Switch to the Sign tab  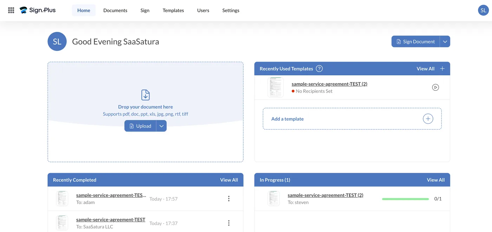pyautogui.click(x=145, y=10)
